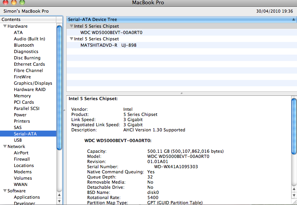Click Queue Depth value 32
The image size is (297, 205).
point(150,177)
